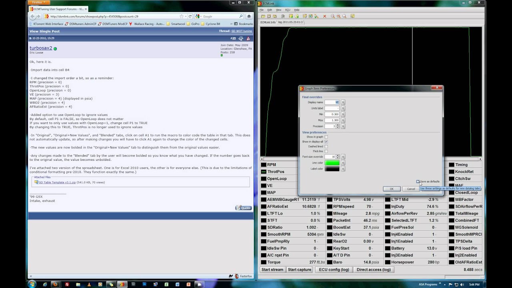
Task: Clear the Display name override with X
Action: pos(343,102)
